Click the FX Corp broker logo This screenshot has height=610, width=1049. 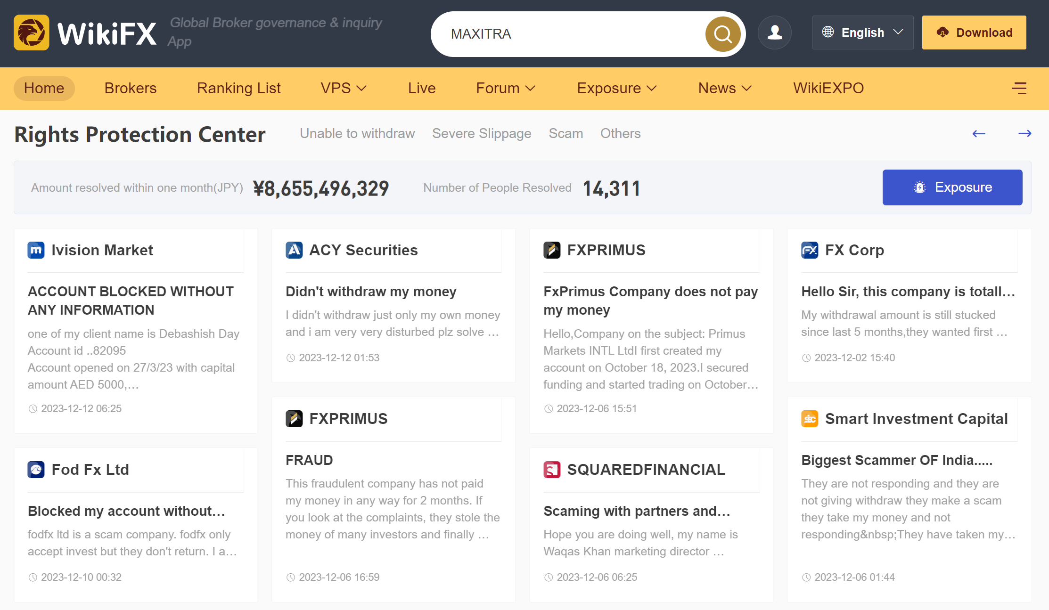tap(810, 250)
